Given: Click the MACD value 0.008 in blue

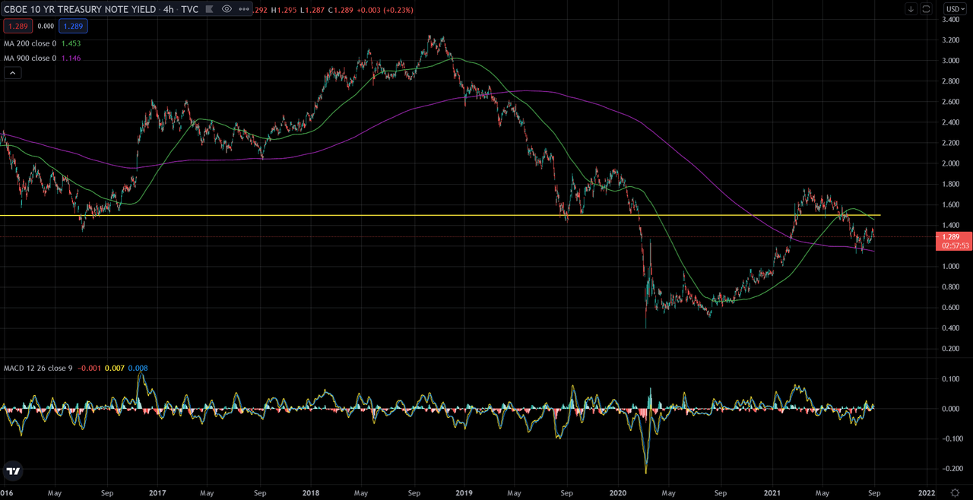Looking at the screenshot, I should pos(138,369).
